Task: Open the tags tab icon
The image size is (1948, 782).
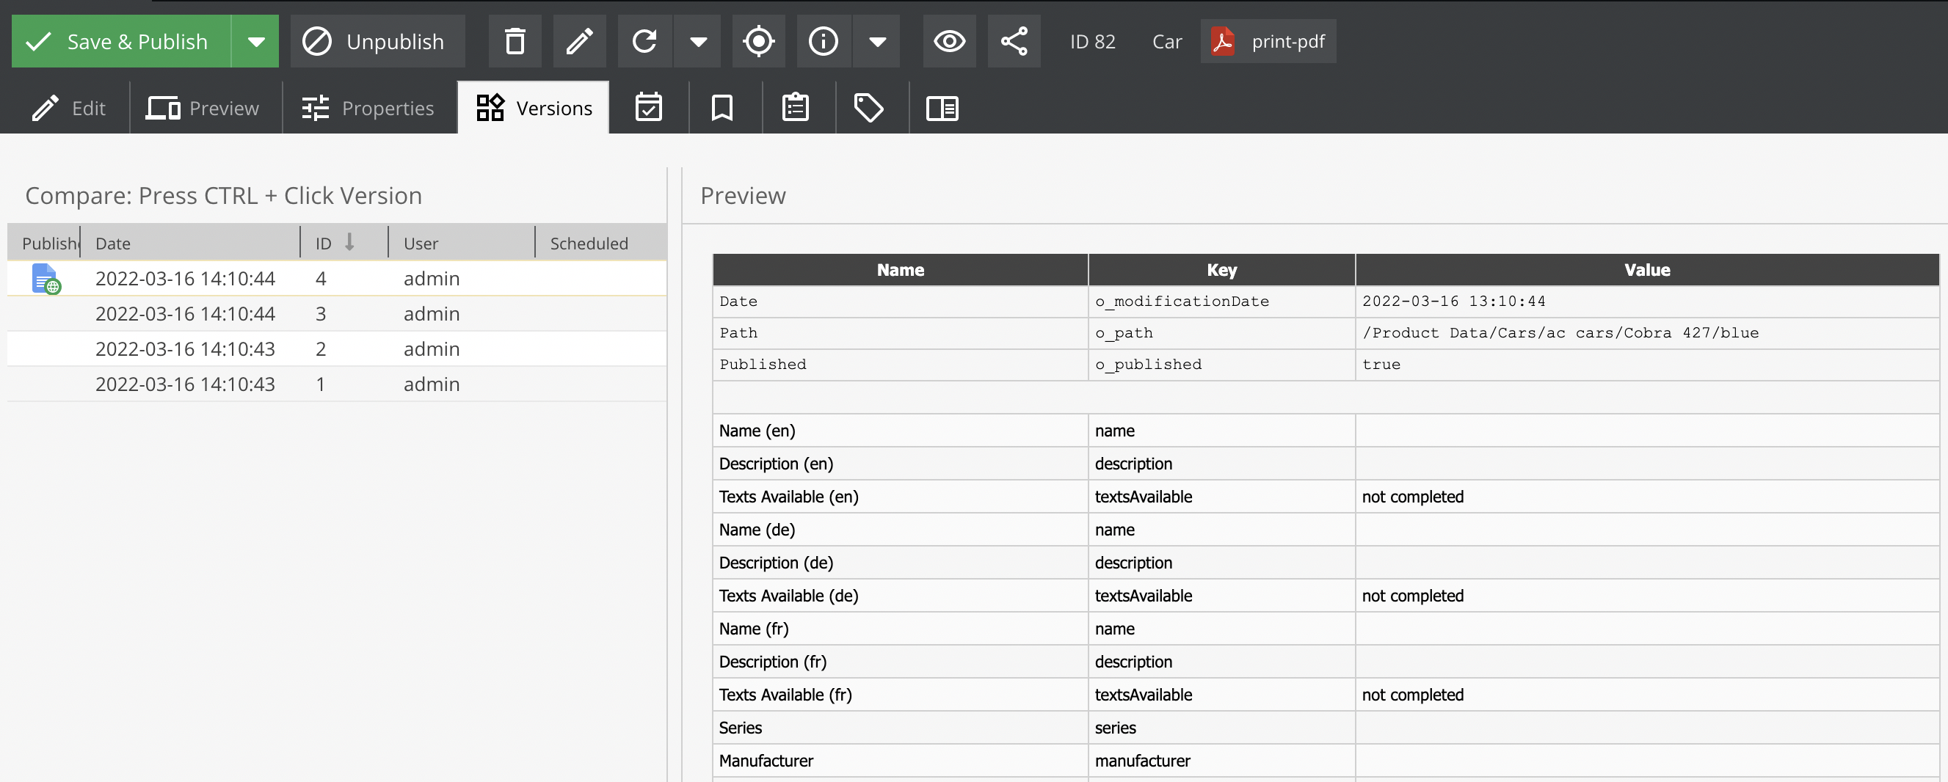Action: [x=869, y=108]
